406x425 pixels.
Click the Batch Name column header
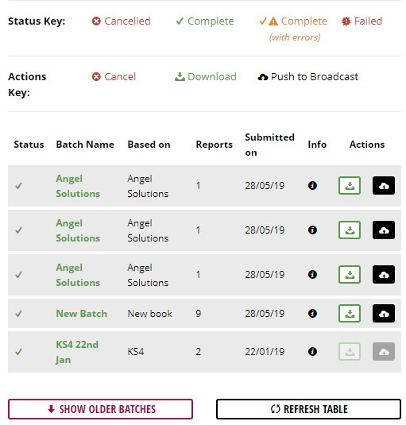(x=85, y=145)
